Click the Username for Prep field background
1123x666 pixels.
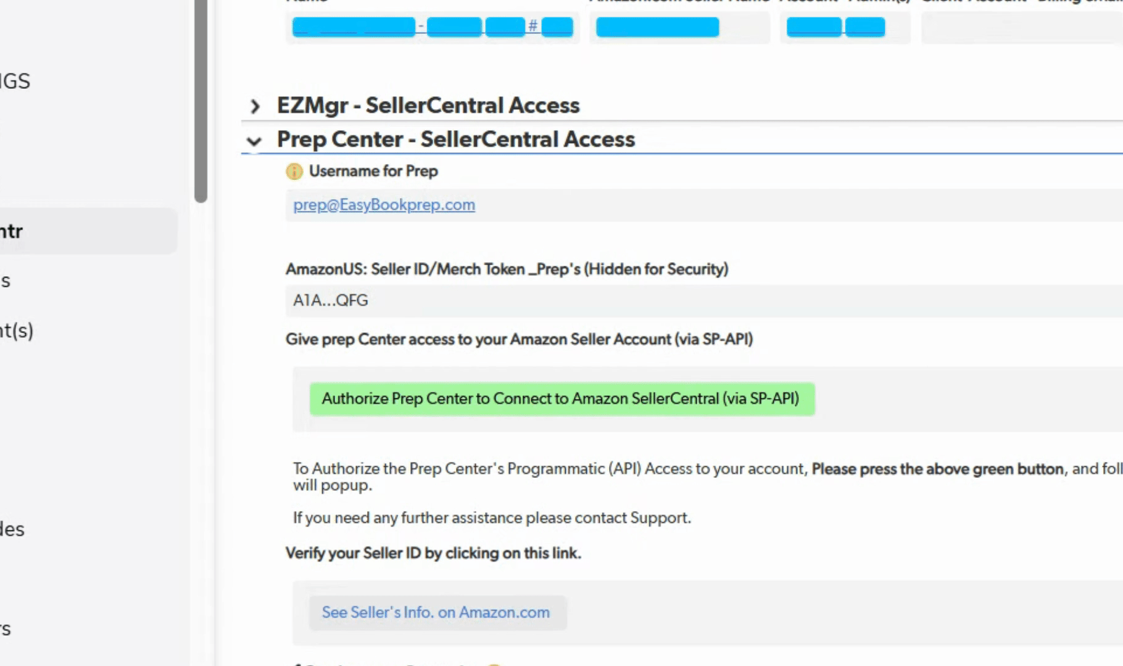740,205
